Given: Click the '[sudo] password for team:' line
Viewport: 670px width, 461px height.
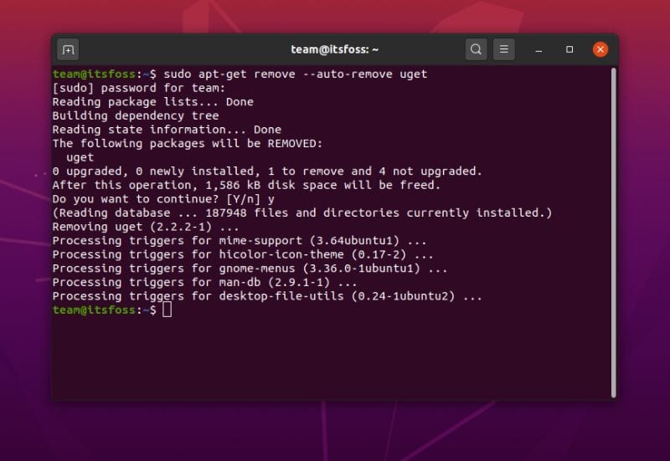Looking at the screenshot, I should (139, 88).
